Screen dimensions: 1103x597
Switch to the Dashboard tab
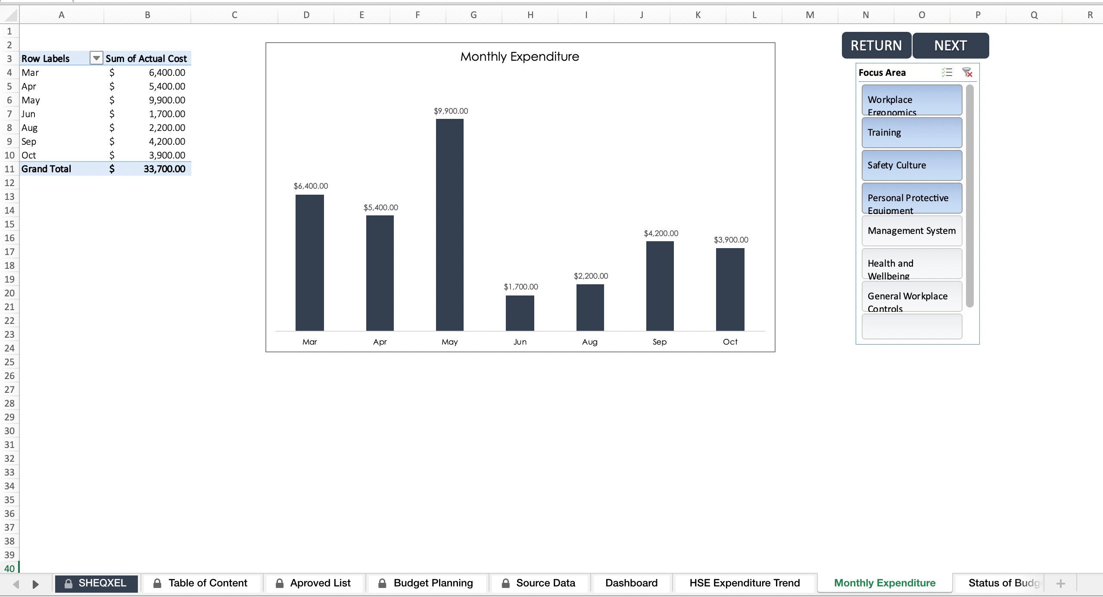point(630,583)
